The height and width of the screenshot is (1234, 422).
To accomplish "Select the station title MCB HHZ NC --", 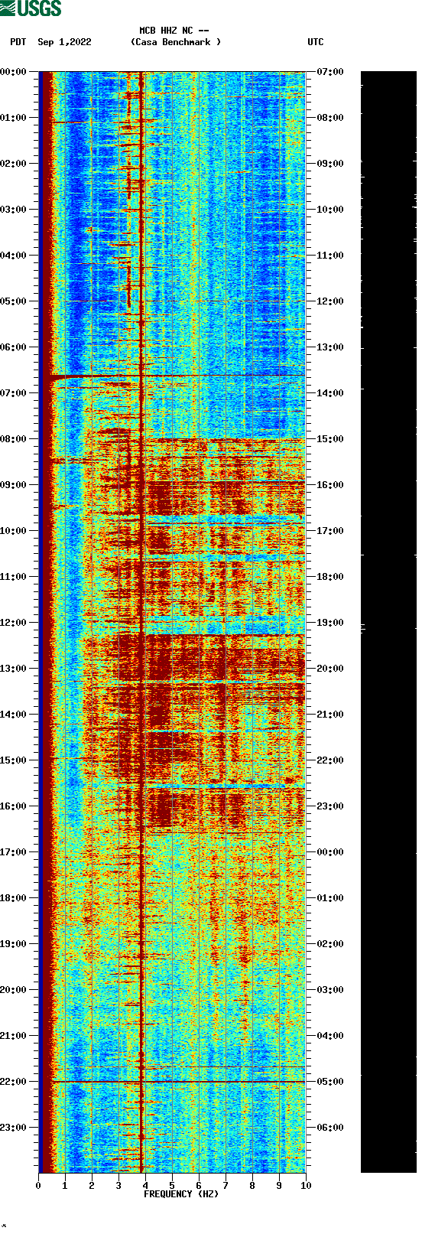I will point(174,31).
